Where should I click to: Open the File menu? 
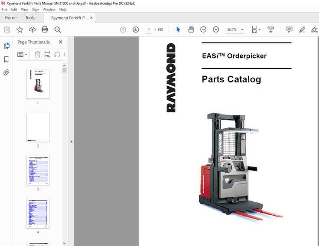(4, 10)
